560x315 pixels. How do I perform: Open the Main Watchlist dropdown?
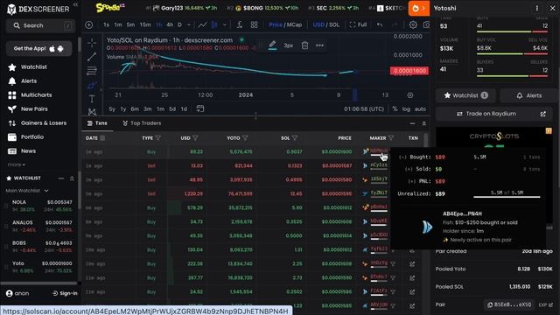tap(27, 191)
